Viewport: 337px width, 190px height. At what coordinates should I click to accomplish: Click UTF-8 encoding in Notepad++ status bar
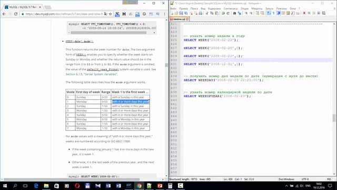coord(305,179)
